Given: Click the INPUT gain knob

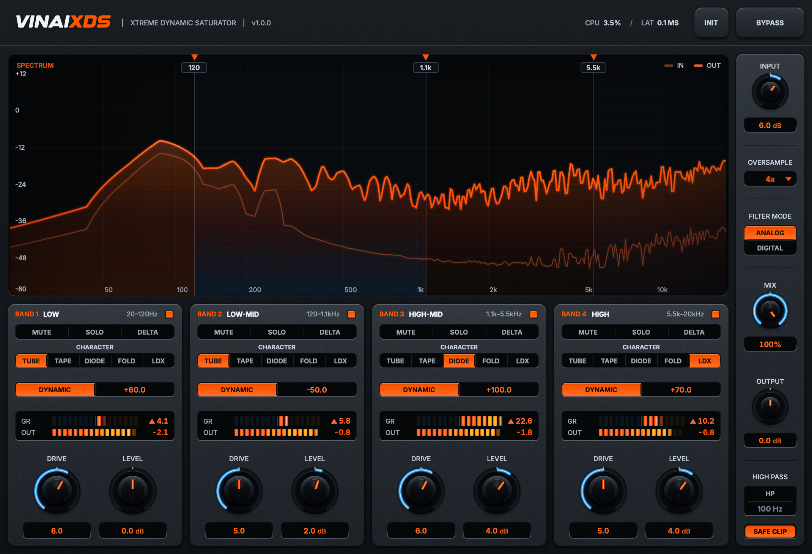Looking at the screenshot, I should 770,92.
